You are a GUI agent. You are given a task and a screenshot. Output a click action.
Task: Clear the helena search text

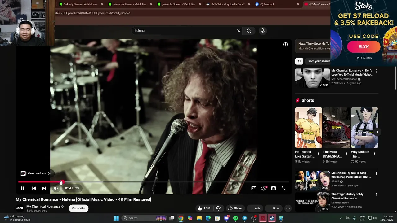pos(239,31)
